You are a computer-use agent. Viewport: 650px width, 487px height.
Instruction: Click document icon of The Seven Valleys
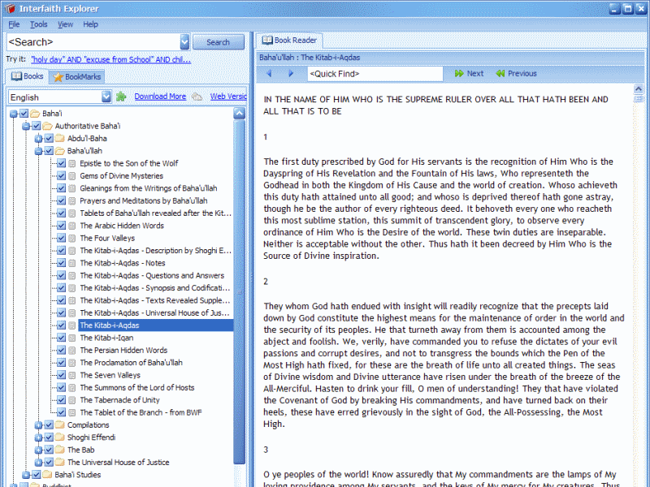72,375
